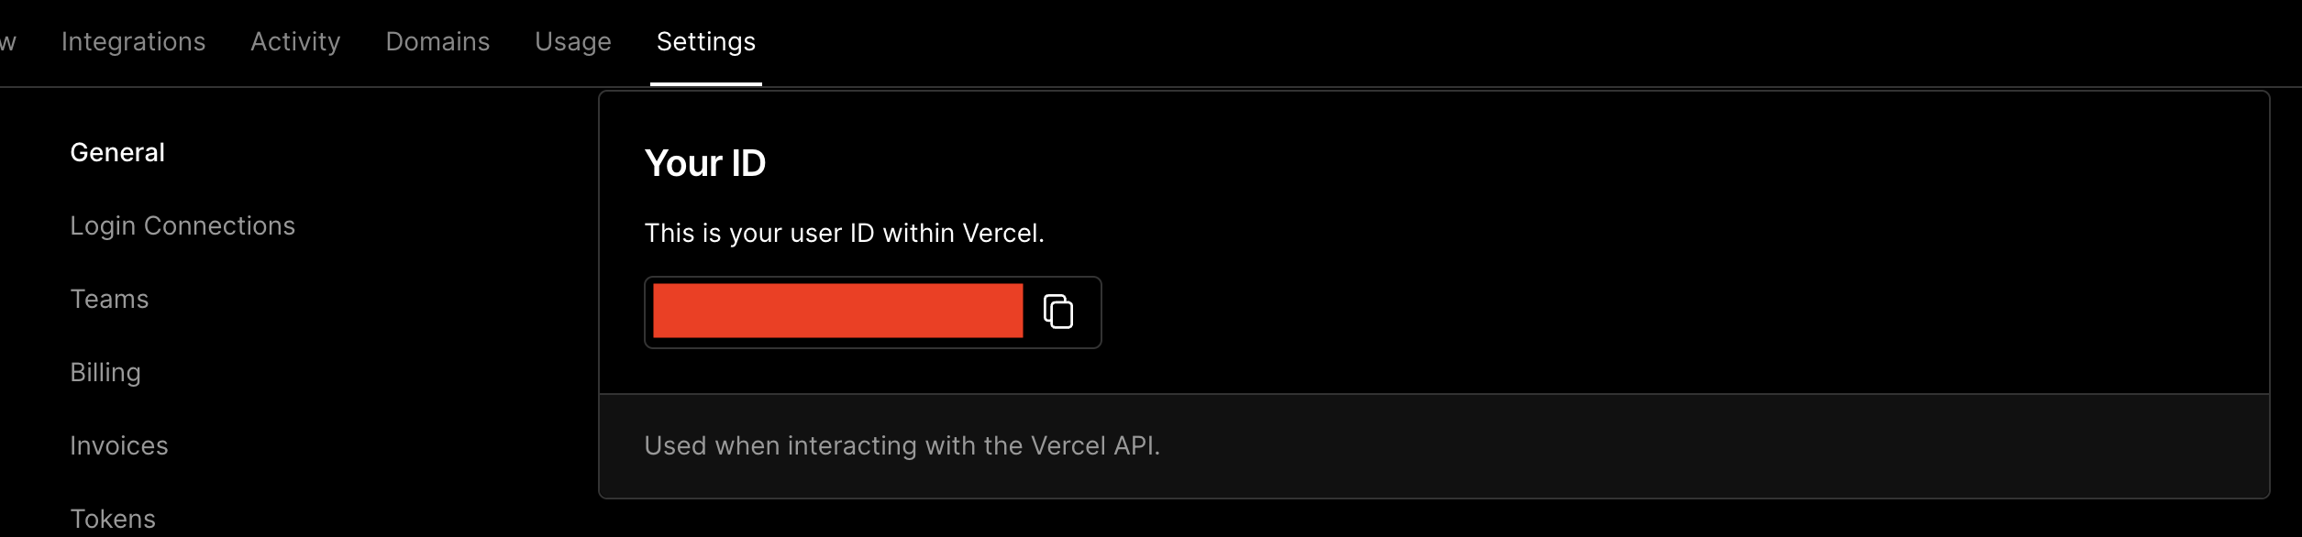The width and height of the screenshot is (2302, 537).
Task: Open the Overview tab on the far left
Action: (7, 41)
